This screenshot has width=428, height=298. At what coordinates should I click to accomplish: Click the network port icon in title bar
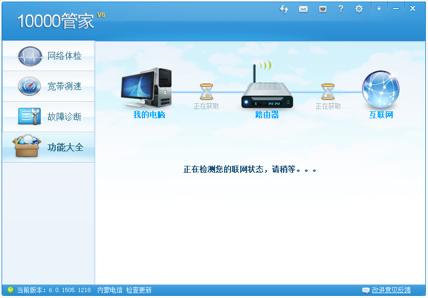(x=323, y=9)
